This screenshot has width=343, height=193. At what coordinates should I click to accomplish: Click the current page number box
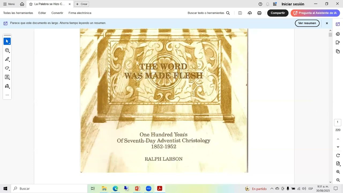(338, 122)
